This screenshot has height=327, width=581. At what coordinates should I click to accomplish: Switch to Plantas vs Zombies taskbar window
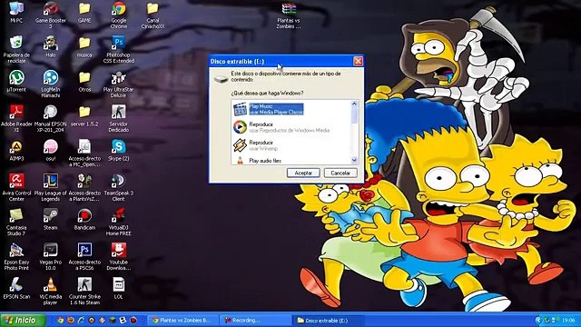(x=182, y=321)
